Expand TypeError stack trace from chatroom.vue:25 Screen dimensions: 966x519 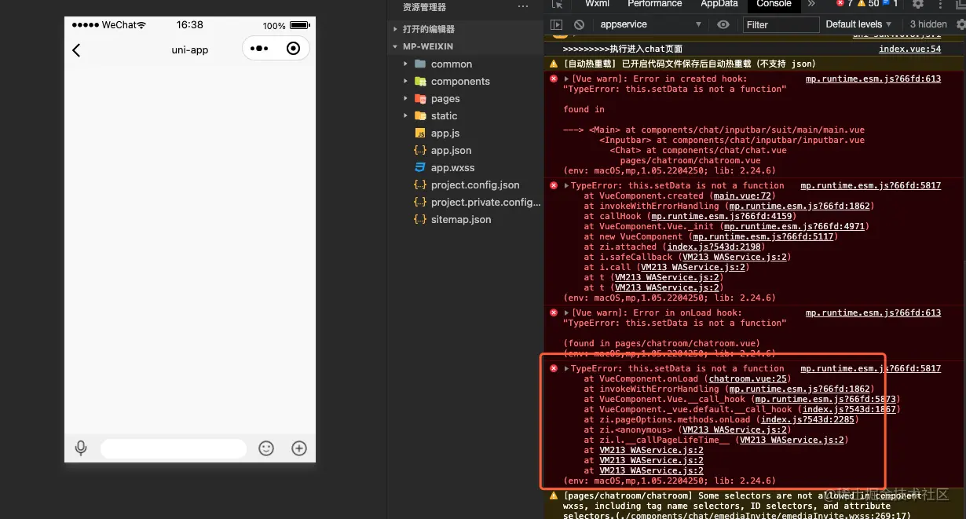click(x=567, y=368)
